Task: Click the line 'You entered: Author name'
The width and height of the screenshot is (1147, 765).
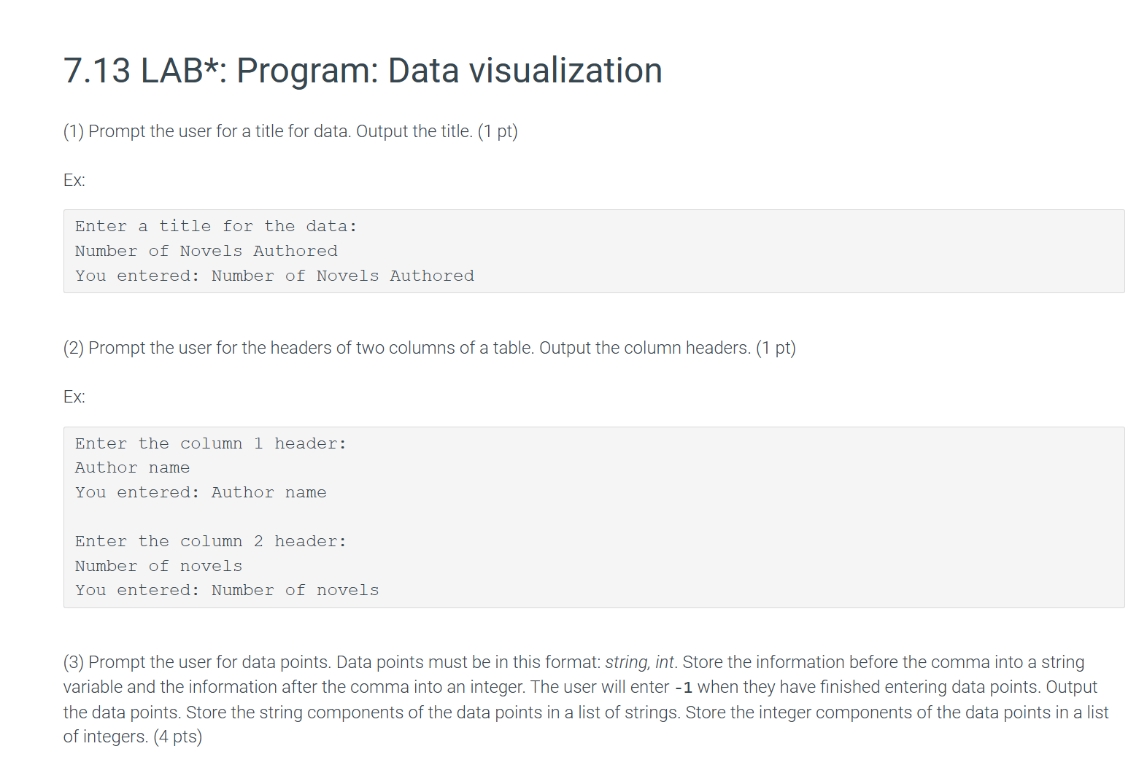Action: tap(201, 492)
